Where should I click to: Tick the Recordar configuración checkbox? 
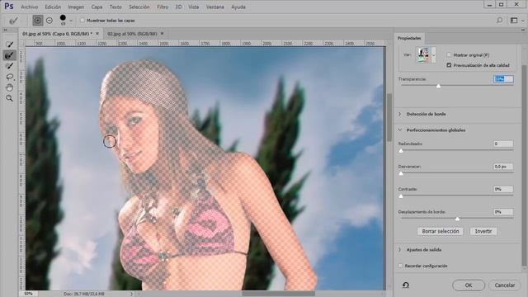click(400, 266)
